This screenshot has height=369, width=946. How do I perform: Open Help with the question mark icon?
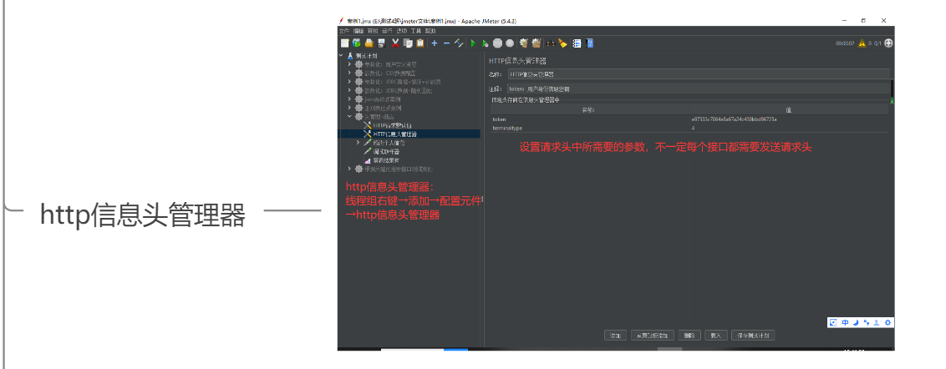pyautogui.click(x=589, y=43)
